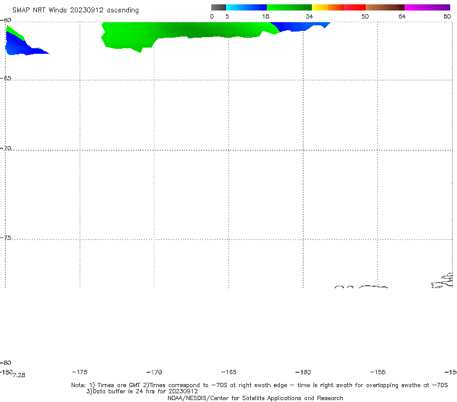Select the cyan-to-blue 5–18 color scale segment
Screen dimensions: 457x402
tap(246, 7)
